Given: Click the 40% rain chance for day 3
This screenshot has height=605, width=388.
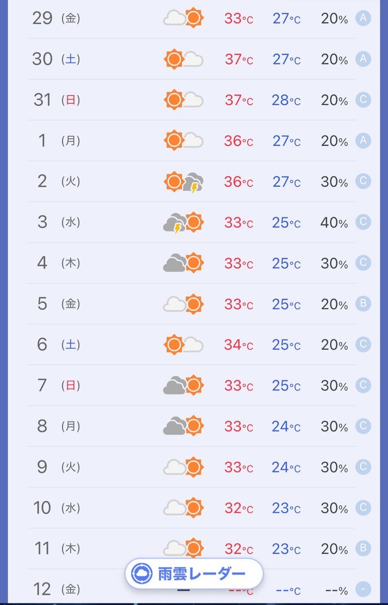Looking at the screenshot, I should tap(334, 223).
